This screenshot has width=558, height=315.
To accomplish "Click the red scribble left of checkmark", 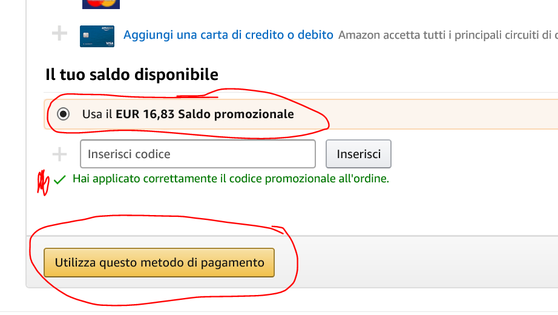I will [43, 182].
